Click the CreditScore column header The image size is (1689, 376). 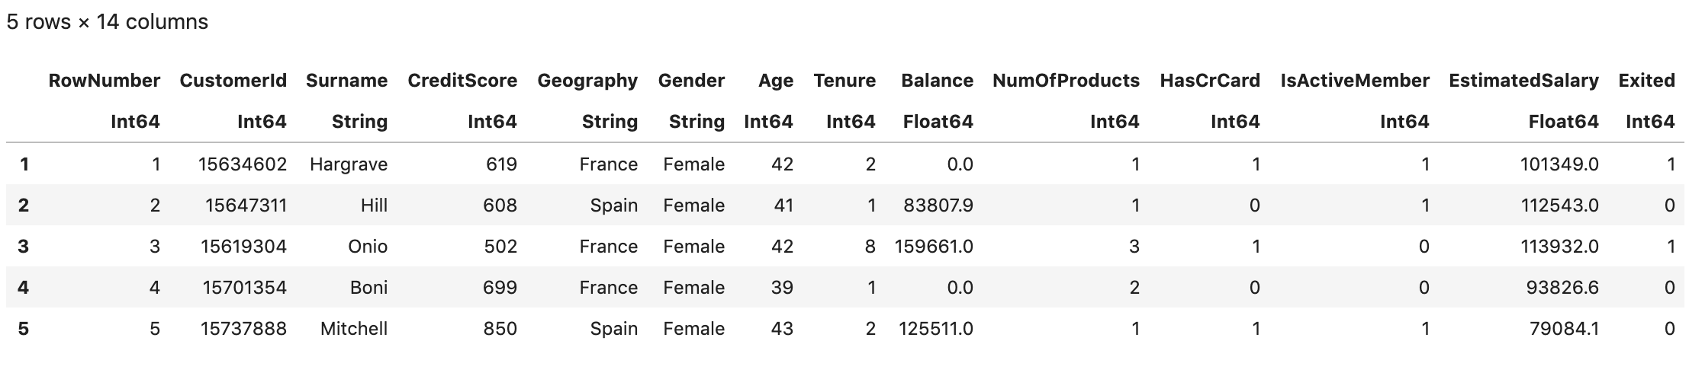pyautogui.click(x=462, y=81)
